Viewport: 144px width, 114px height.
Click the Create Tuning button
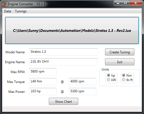tap(120, 52)
